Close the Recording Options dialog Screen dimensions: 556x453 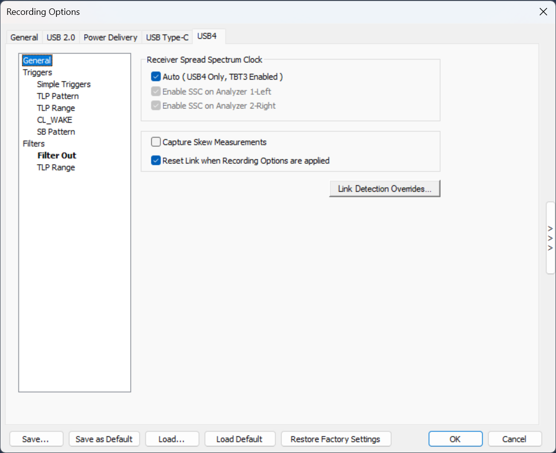coord(543,12)
